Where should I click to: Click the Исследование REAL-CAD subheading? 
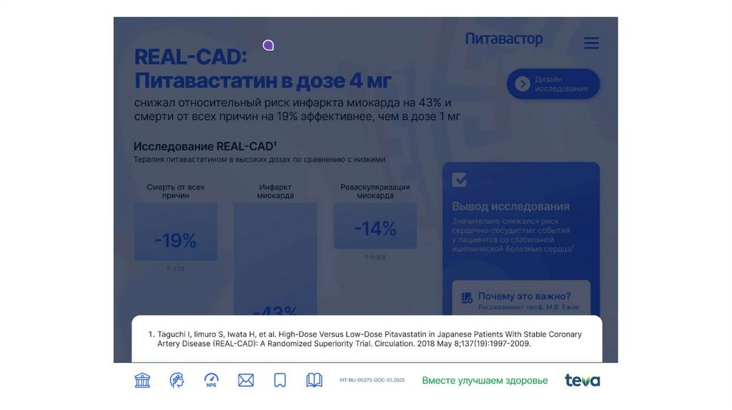click(205, 146)
